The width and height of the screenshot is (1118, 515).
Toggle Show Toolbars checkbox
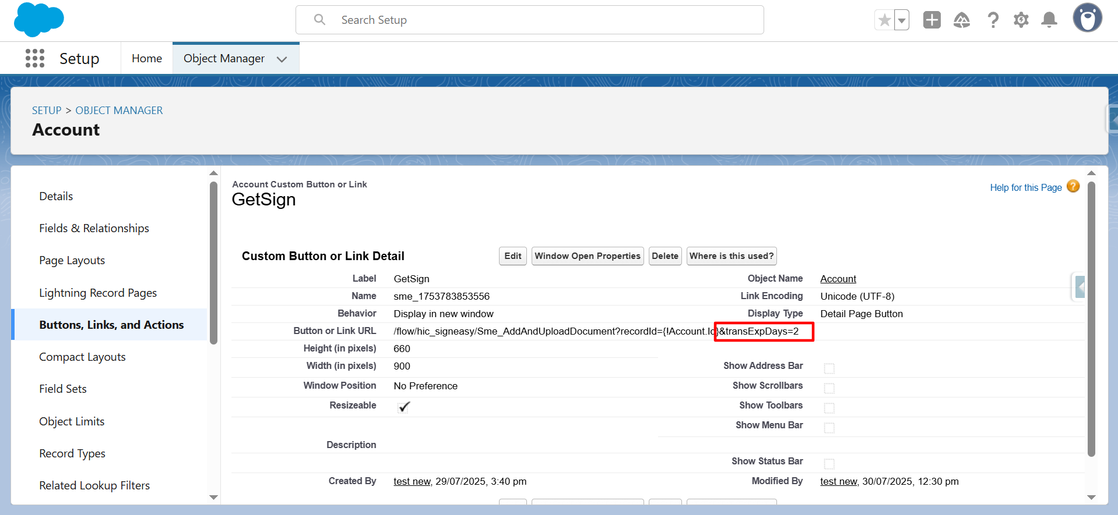(x=829, y=408)
